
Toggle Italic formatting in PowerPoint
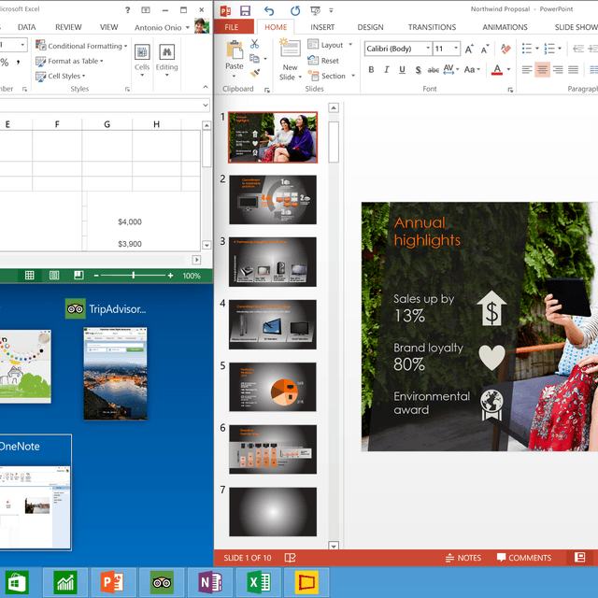(x=387, y=70)
